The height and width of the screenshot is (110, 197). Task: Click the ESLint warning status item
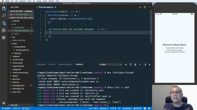tap(138, 108)
